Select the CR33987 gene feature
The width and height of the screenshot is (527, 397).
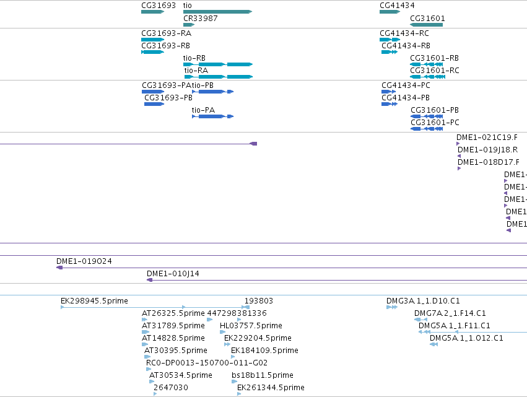189,25
